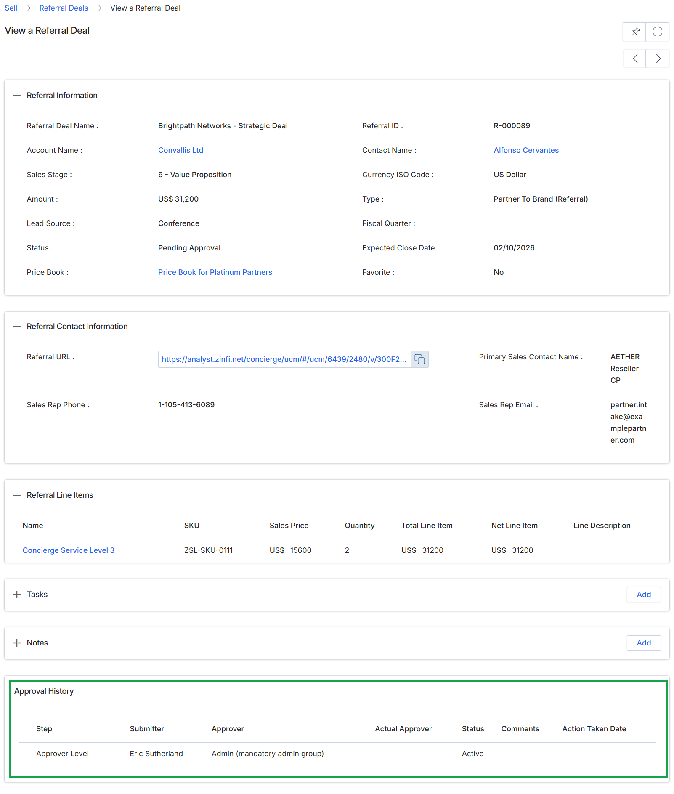Image resolution: width=674 pixels, height=794 pixels.
Task: Click the Lead Source value Conference
Action: click(x=179, y=223)
